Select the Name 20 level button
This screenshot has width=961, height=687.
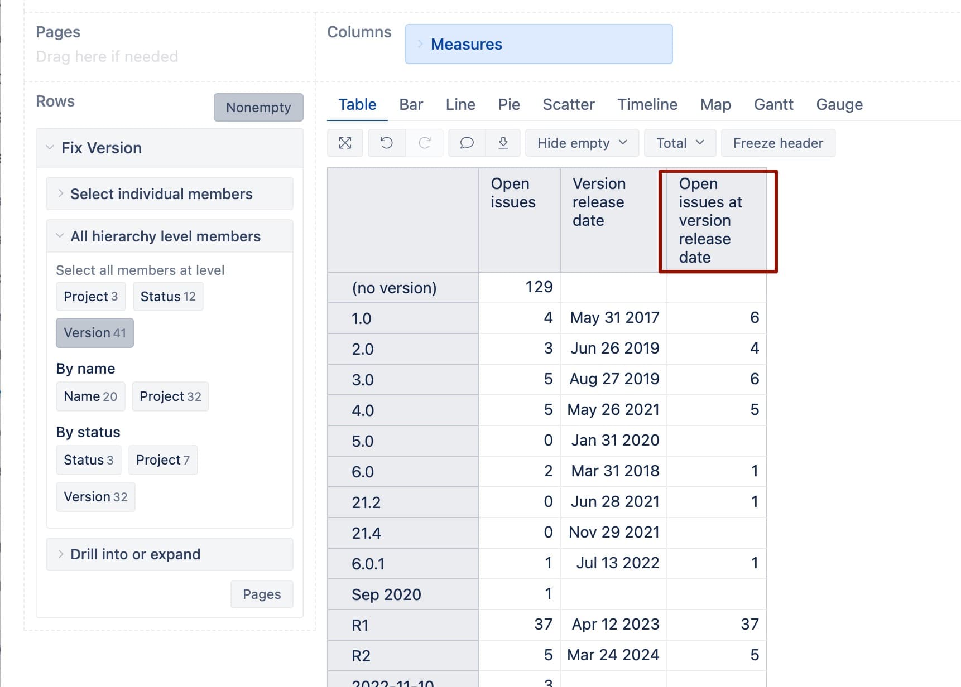90,396
